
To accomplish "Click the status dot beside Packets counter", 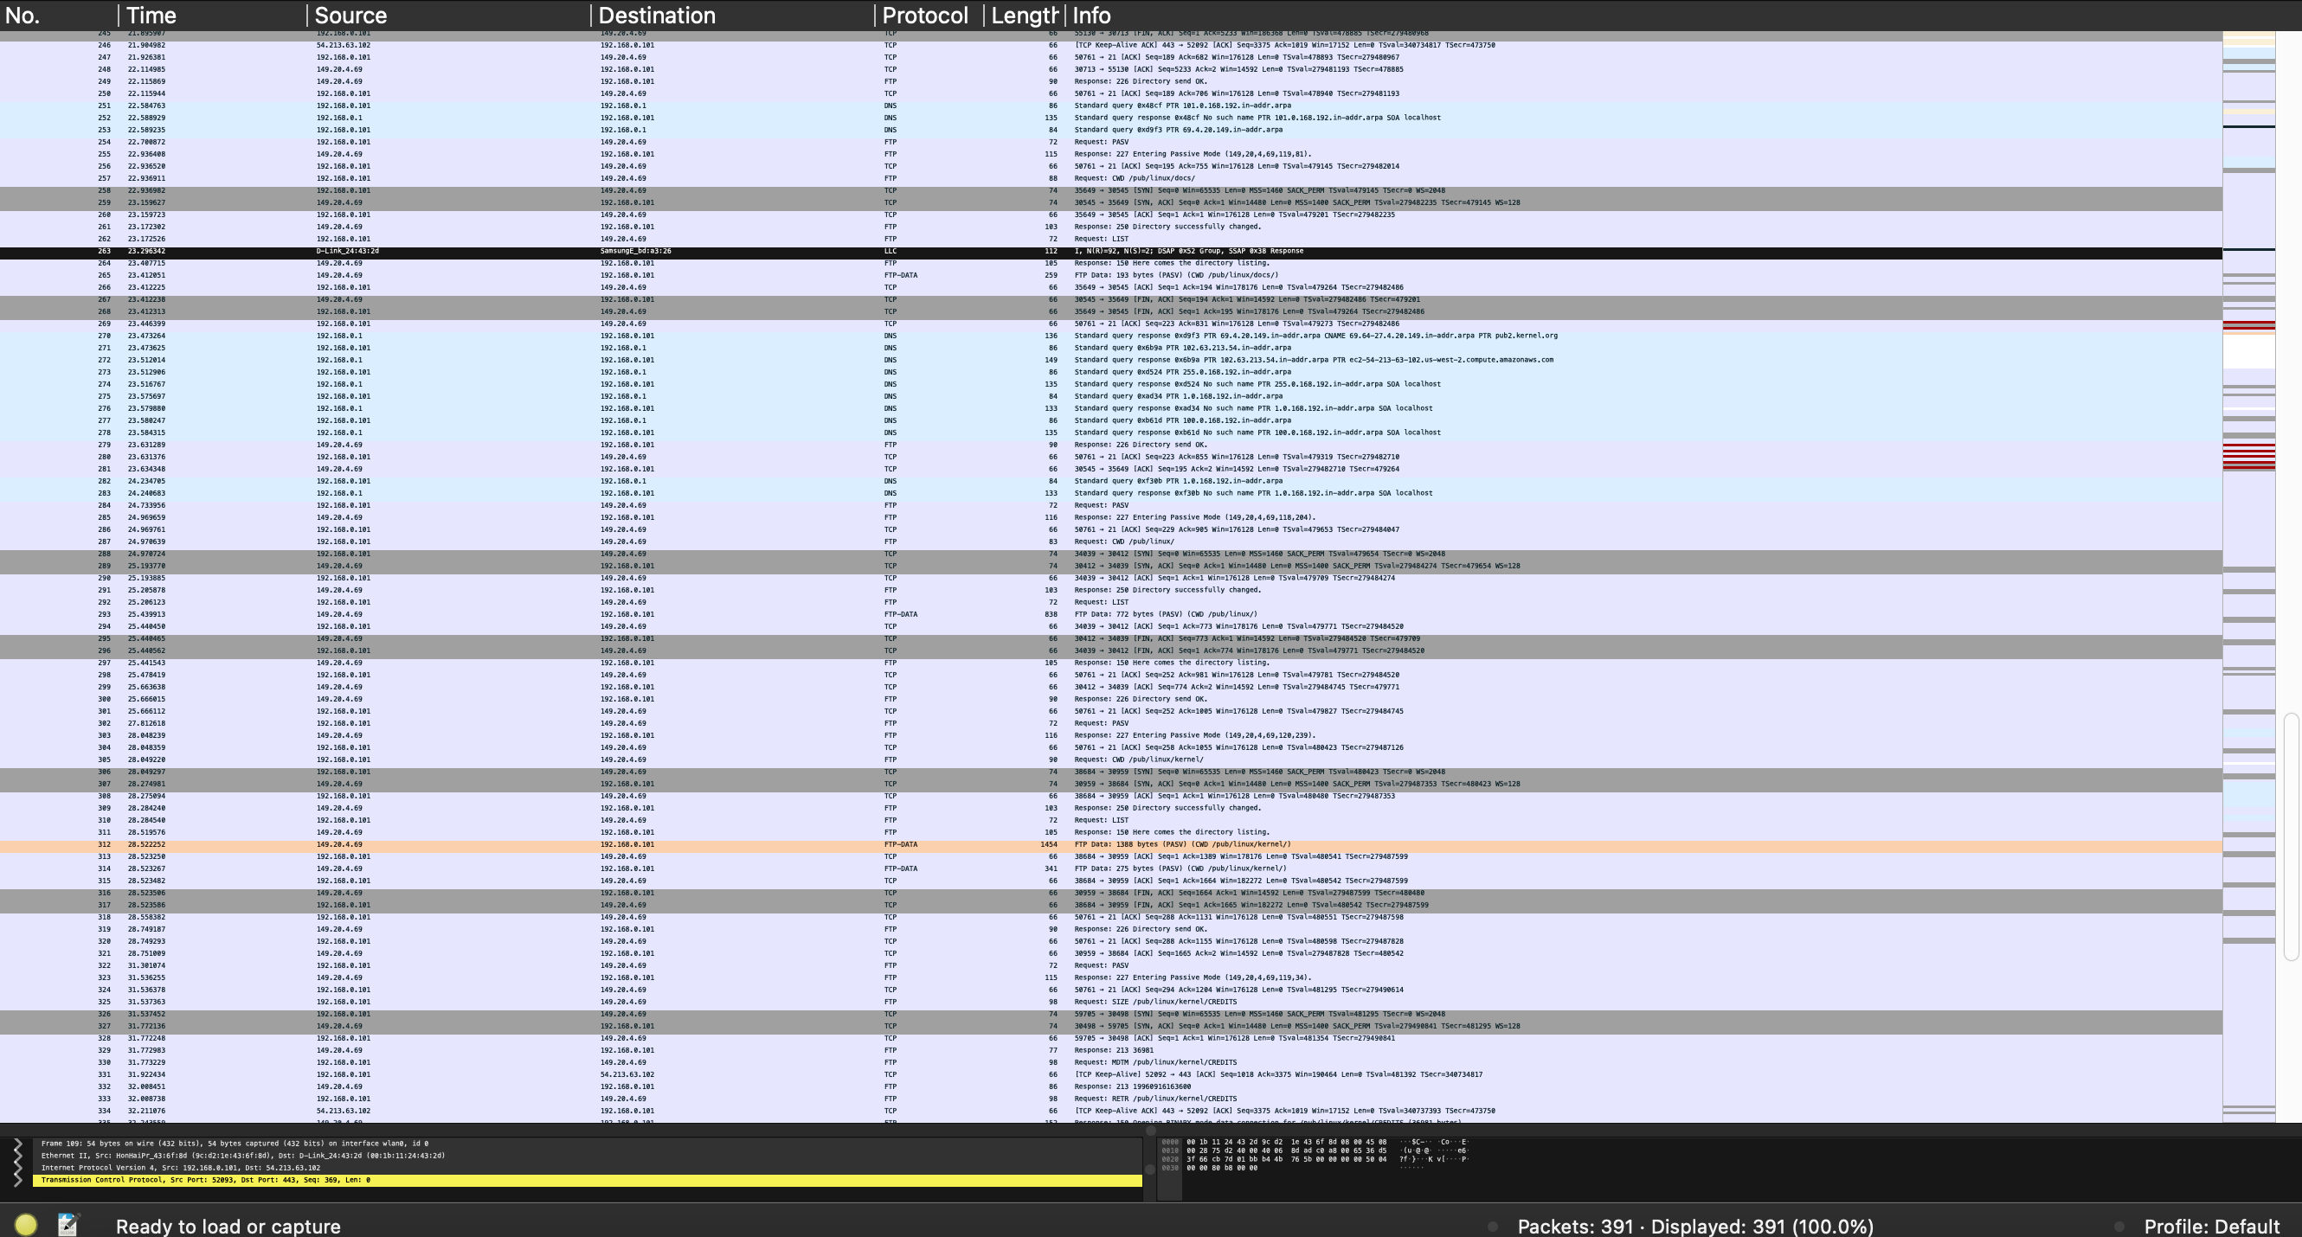I will click(x=1493, y=1227).
